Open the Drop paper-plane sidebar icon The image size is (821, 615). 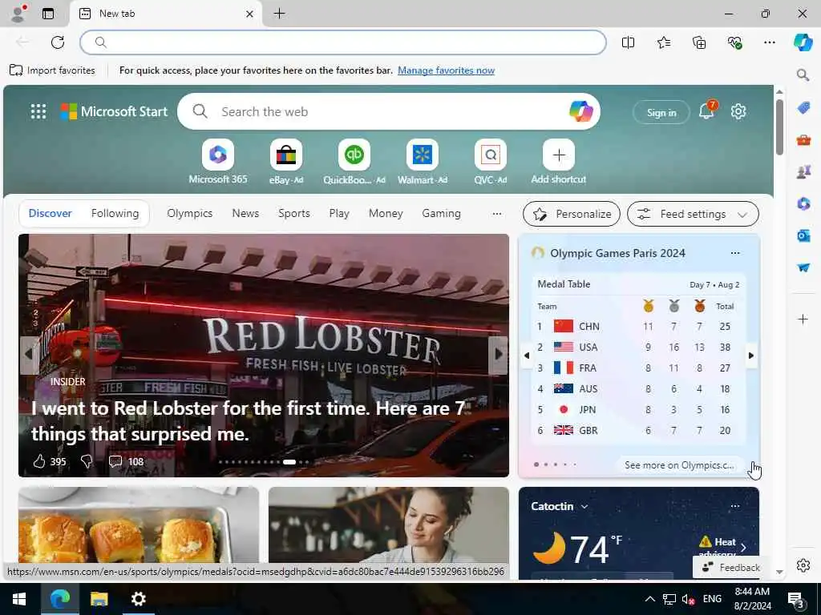[803, 267]
